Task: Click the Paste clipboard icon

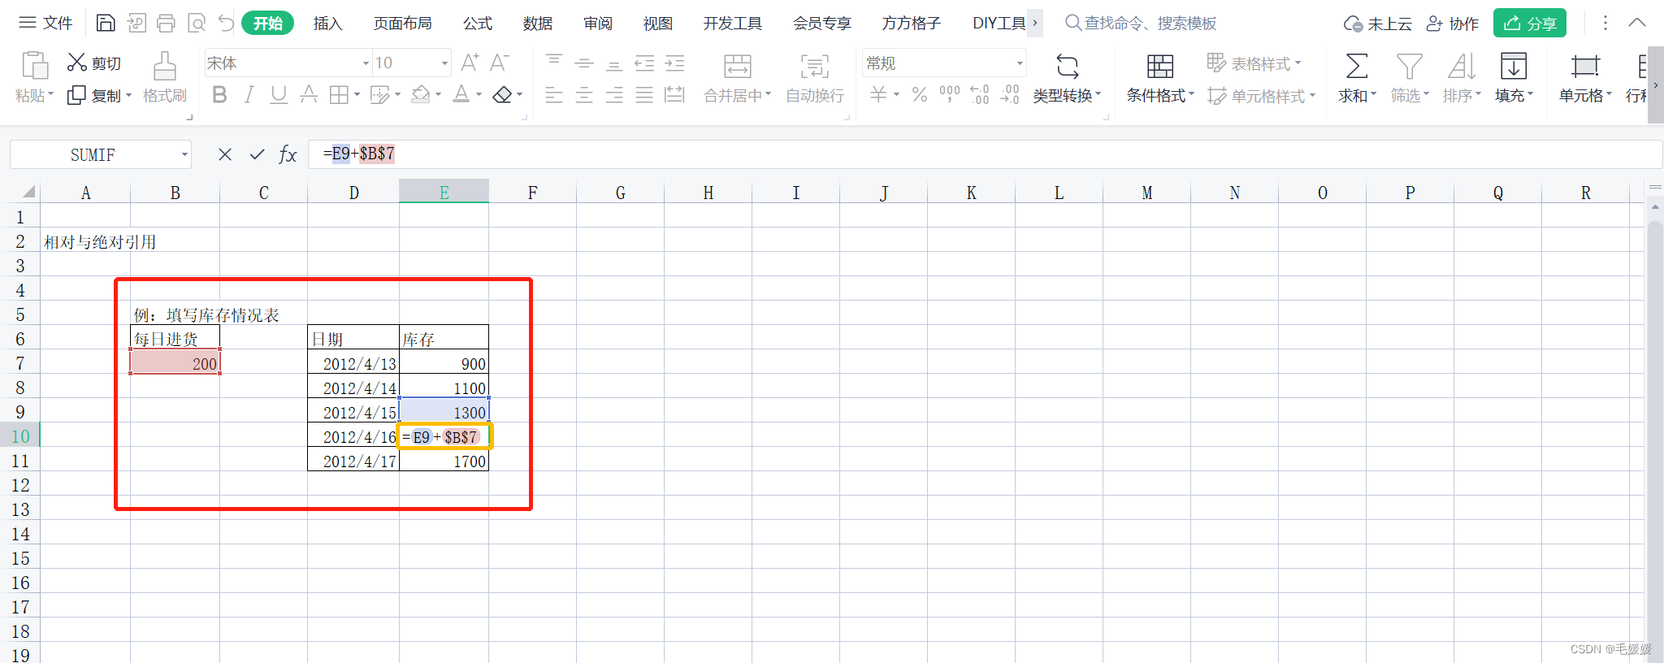Action: pos(35,65)
